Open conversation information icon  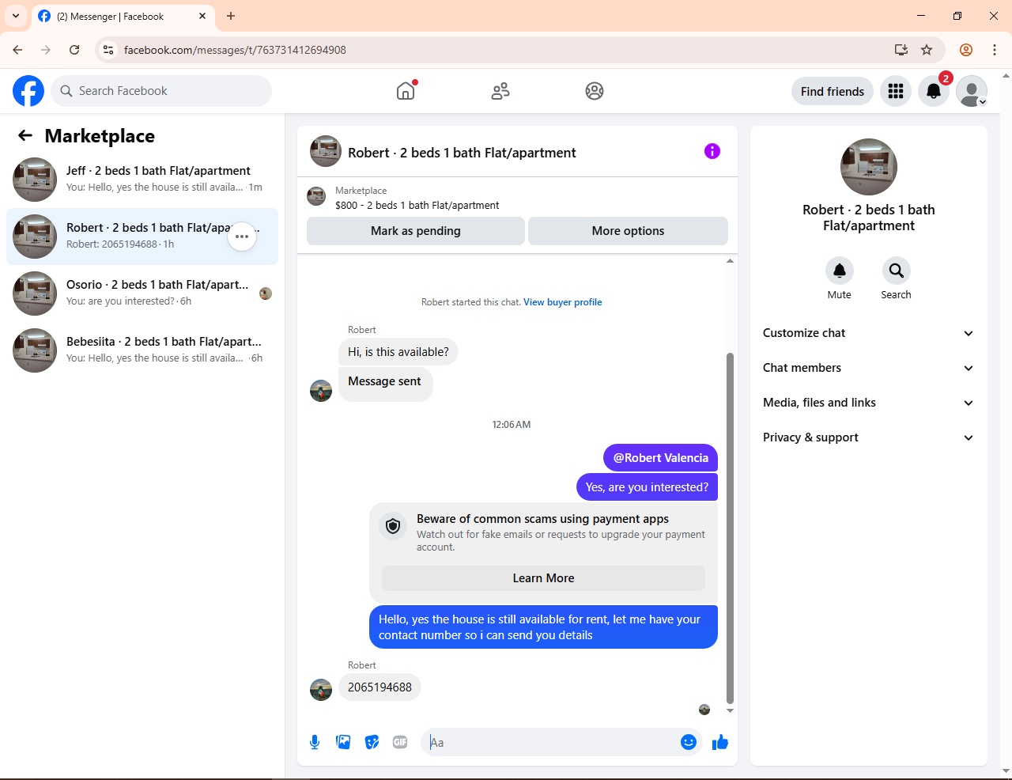712,151
